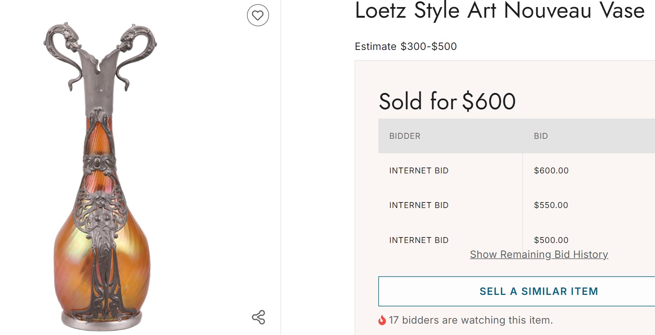Click the $500.00 bid amount
This screenshot has height=335, width=655.
(x=551, y=240)
